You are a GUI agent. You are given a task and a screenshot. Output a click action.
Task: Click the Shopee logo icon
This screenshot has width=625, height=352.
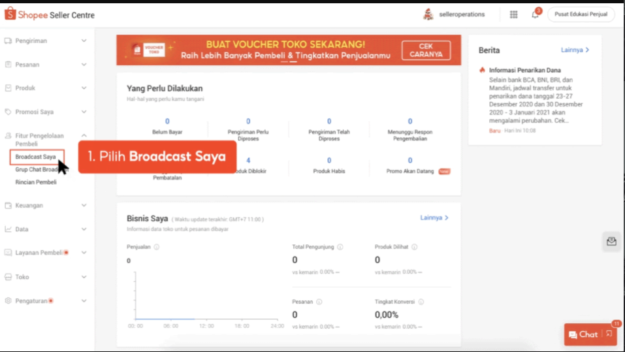click(x=10, y=14)
